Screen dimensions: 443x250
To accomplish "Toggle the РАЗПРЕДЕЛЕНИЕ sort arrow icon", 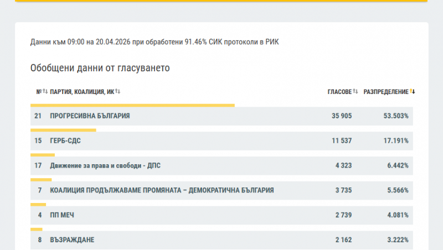I will [413, 91].
